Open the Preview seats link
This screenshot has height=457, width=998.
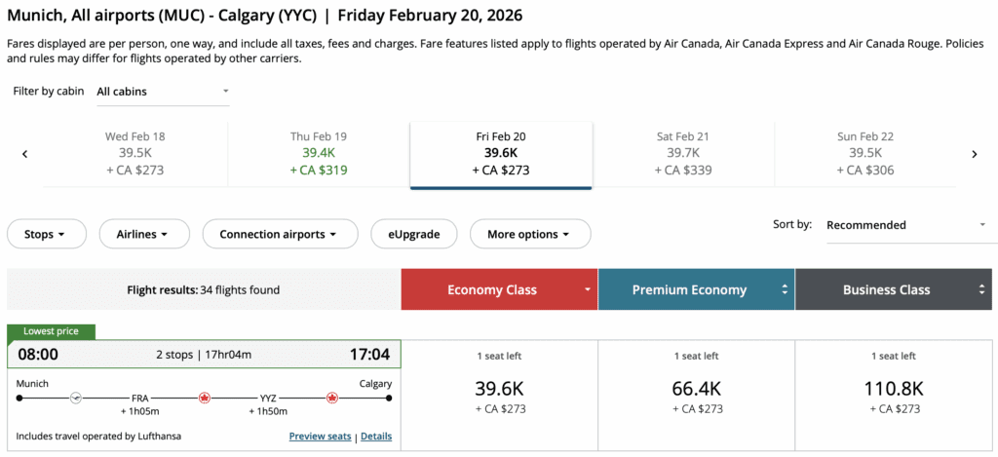320,437
